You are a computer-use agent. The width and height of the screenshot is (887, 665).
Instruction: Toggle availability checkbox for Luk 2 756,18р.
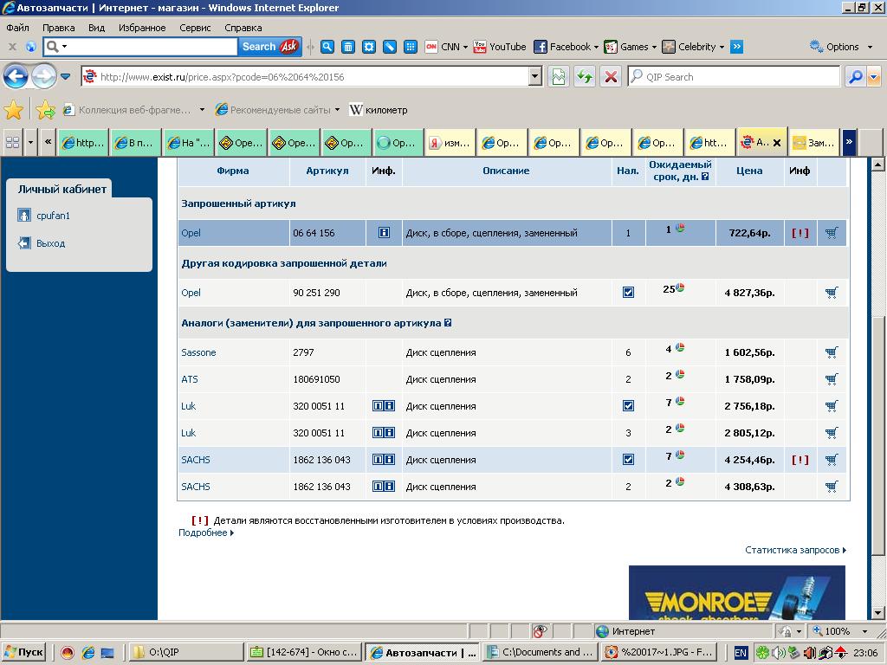click(628, 406)
